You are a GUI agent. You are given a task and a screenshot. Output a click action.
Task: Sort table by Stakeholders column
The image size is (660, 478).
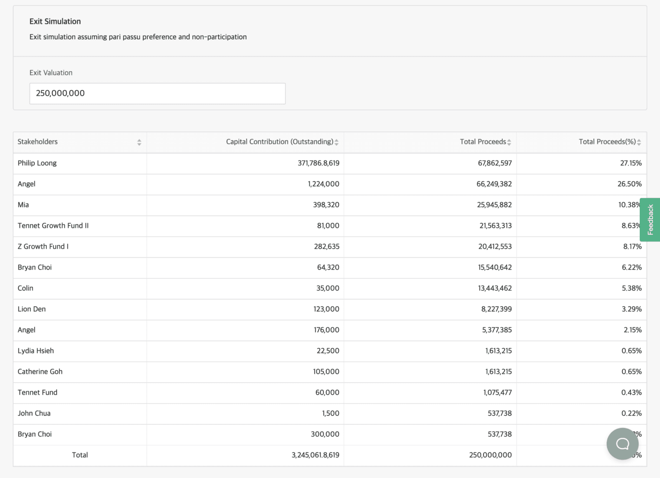[139, 142]
